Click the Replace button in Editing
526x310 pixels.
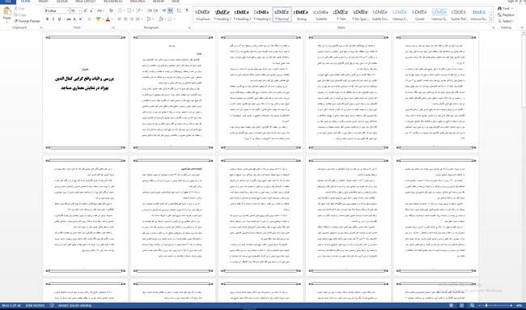(x=507, y=15)
